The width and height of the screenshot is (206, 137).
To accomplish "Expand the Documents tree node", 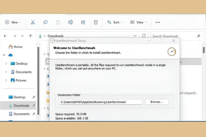I will tap(6, 72).
